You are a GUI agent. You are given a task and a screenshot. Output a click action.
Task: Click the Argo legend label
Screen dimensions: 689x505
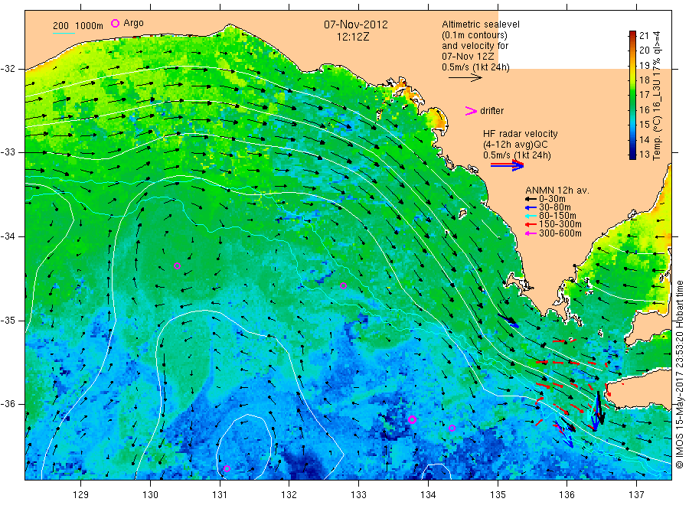(x=133, y=23)
